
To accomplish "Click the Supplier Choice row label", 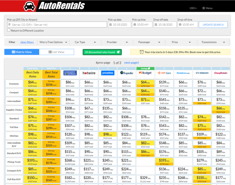I will click(x=14, y=110).
